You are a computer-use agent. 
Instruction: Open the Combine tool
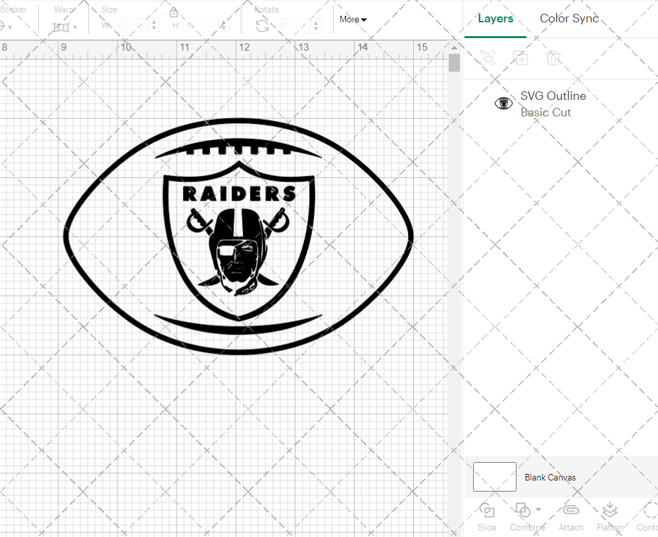click(527, 517)
